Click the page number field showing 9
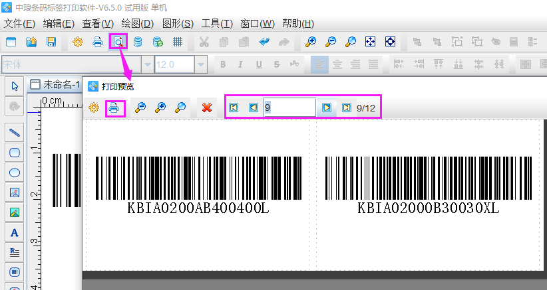Viewport: 547px width, 290px height. coord(289,107)
